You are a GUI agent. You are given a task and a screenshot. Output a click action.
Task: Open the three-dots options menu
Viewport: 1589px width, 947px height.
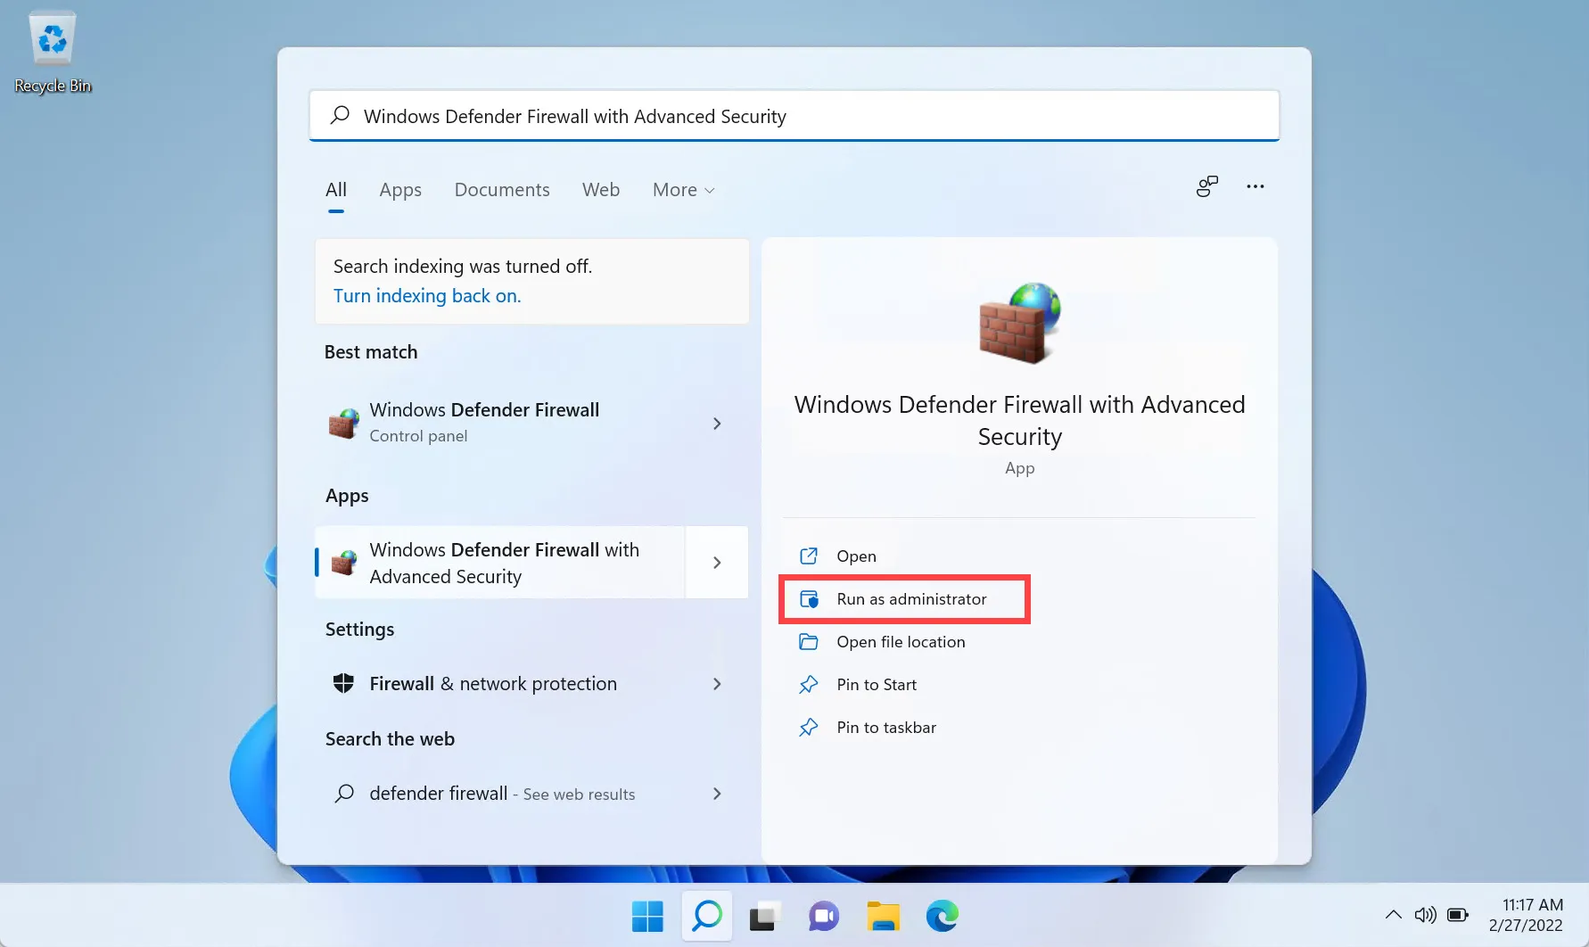(1256, 186)
